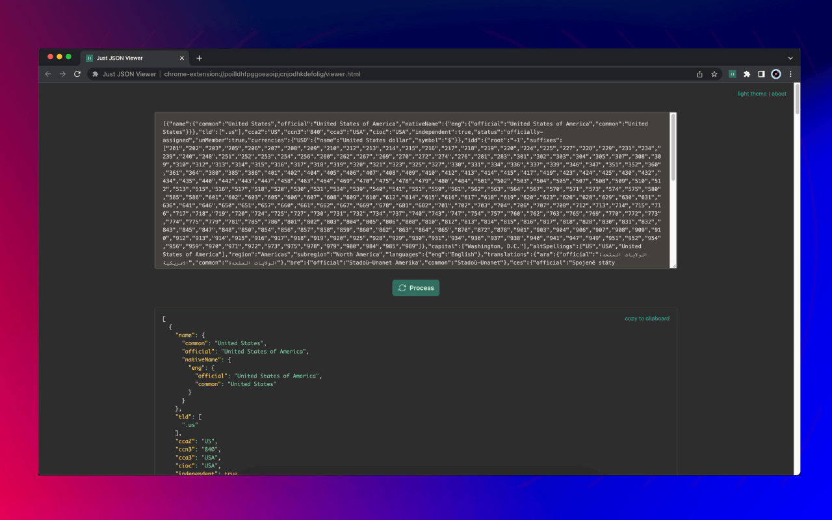Click the green Just JSON Viewer extension icon
The width and height of the screenshot is (832, 520).
(x=732, y=73)
